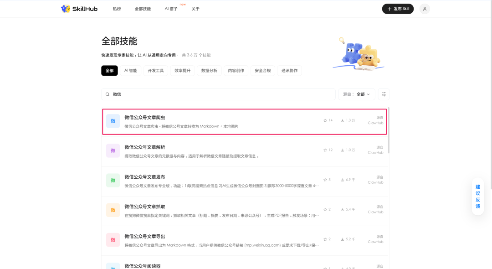The width and height of the screenshot is (492, 269).
Task: Click description starting 在搜狗微信搜索指定关键词
Action: [x=221, y=216]
